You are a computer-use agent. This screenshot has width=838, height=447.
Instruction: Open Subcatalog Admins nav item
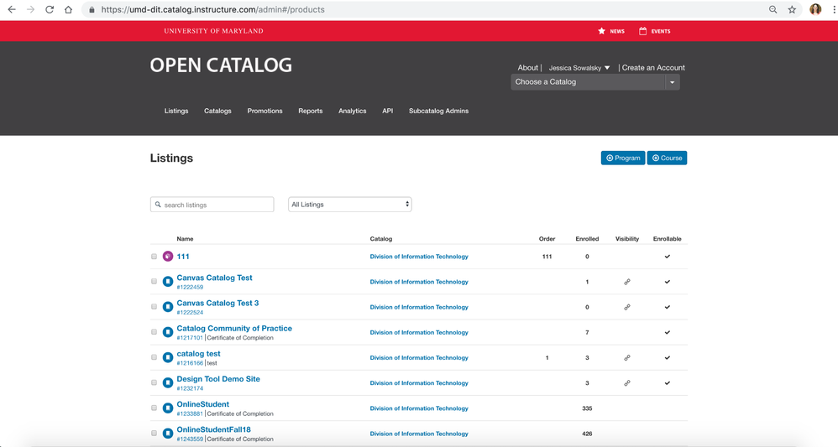pos(439,111)
